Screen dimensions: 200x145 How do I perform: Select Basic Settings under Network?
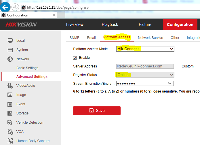(x=27, y=68)
